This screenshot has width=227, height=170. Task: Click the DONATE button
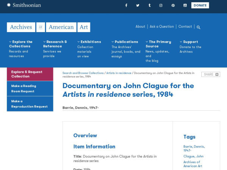pyautogui.click(x=200, y=5)
